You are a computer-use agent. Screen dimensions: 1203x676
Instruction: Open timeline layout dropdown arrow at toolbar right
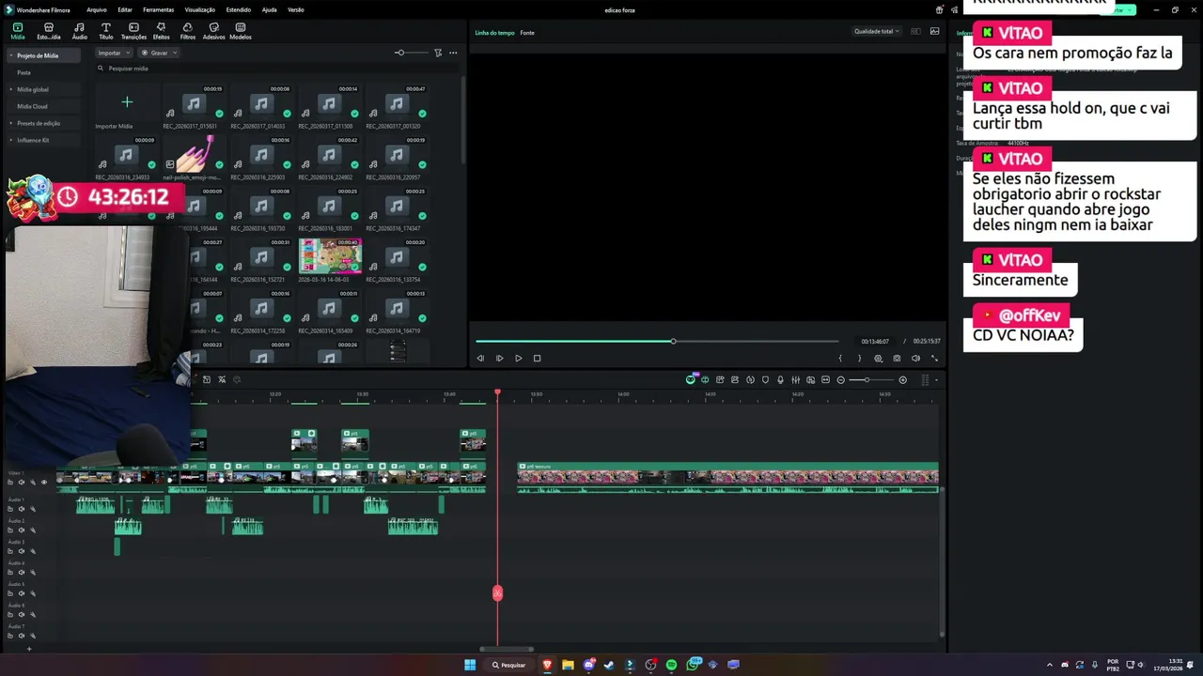936,379
